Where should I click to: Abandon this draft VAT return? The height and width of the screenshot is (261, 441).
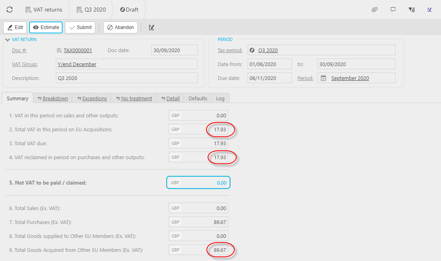(120, 27)
